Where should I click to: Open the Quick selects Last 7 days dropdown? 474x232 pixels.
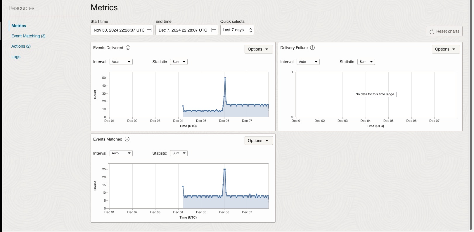(x=237, y=30)
